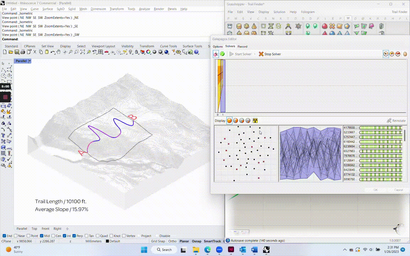Open the Save file icon
410x256 pixels.
pyautogui.click(x=16, y=52)
